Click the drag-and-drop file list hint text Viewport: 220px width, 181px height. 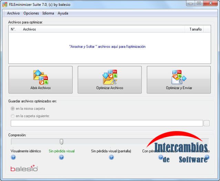pos(107,46)
